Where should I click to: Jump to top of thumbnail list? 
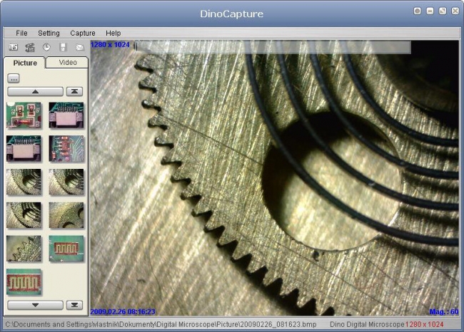(74, 91)
